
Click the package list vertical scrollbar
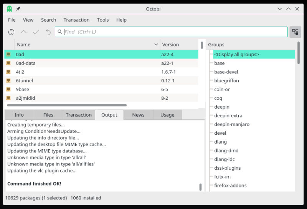tap(202, 45)
